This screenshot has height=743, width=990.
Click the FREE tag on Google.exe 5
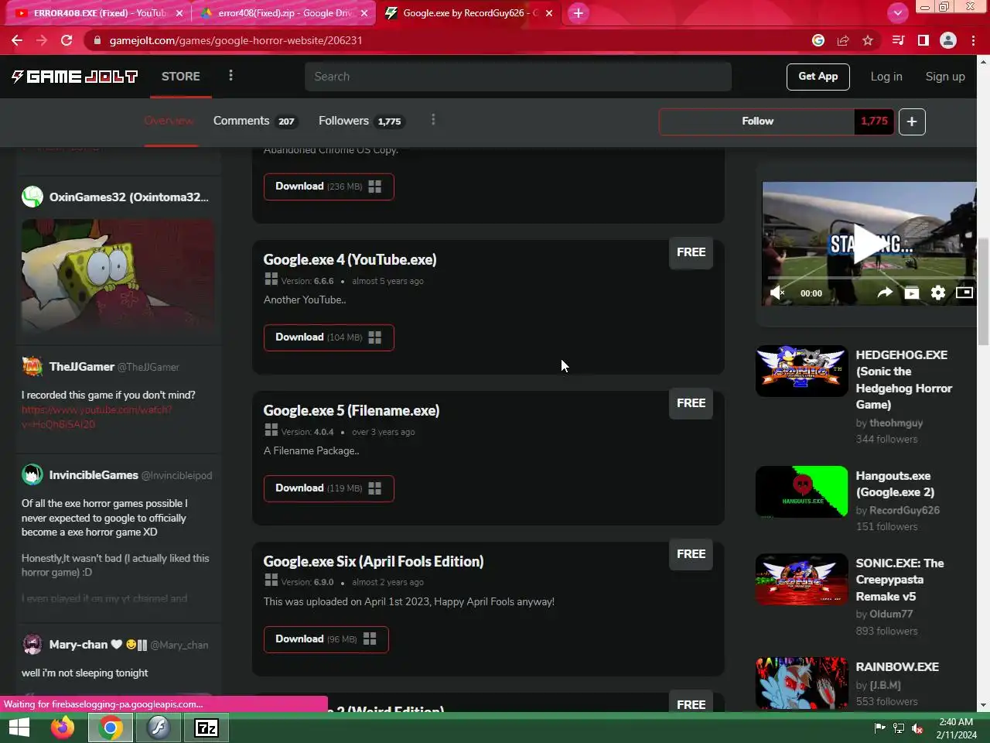[691, 403]
